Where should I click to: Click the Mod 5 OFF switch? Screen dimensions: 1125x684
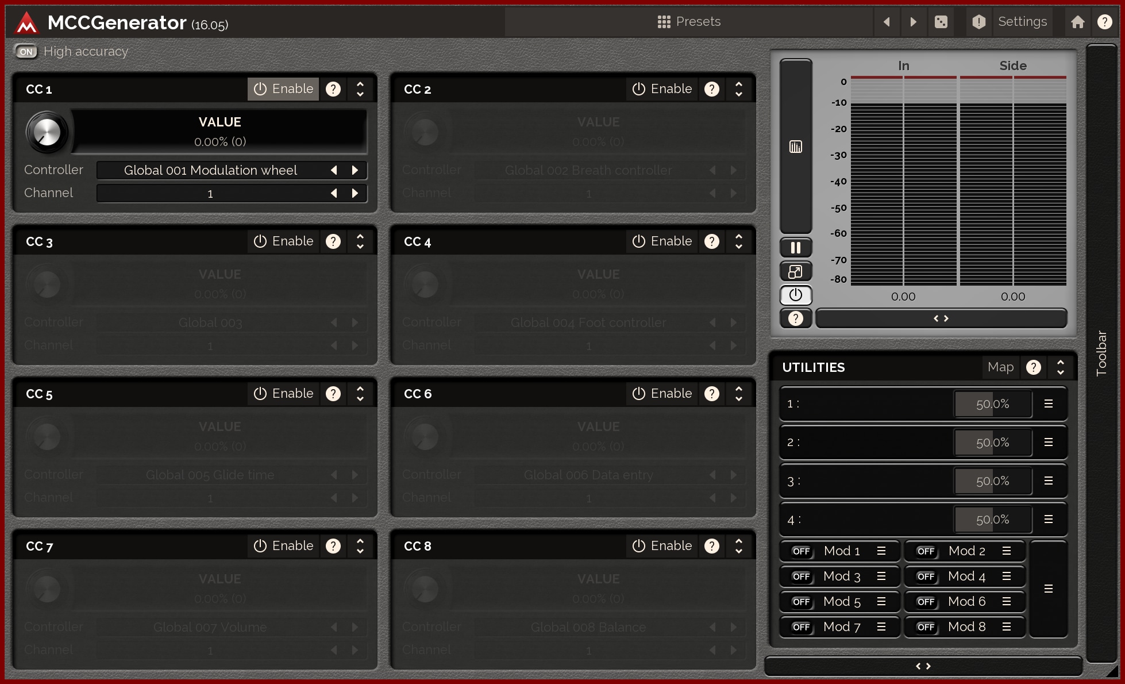tap(801, 602)
